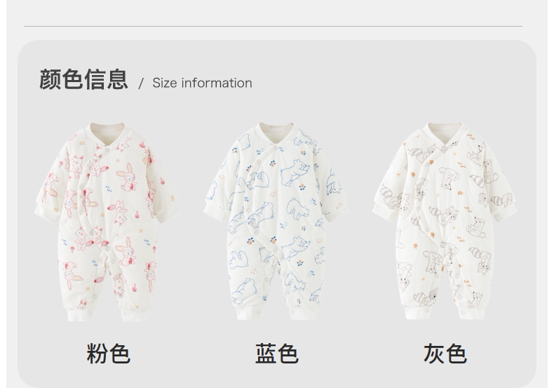
Task: Click the 颜色信息 section heading
Action: point(83,79)
